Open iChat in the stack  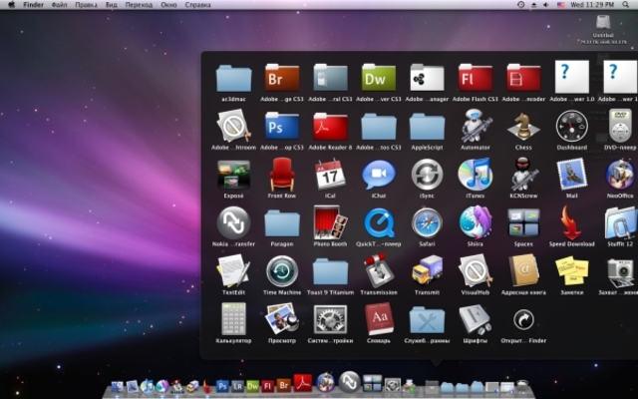379,175
